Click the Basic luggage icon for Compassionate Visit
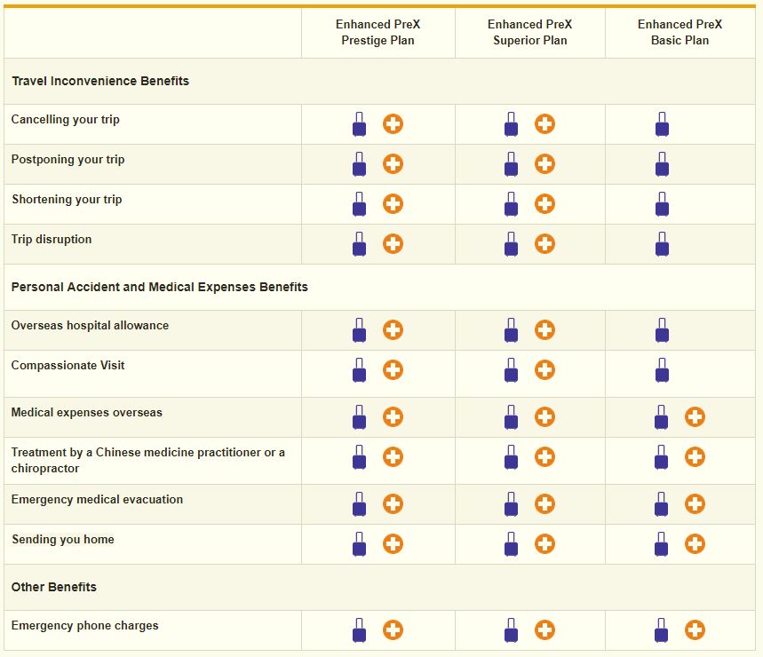The height and width of the screenshot is (657, 763). (x=662, y=370)
